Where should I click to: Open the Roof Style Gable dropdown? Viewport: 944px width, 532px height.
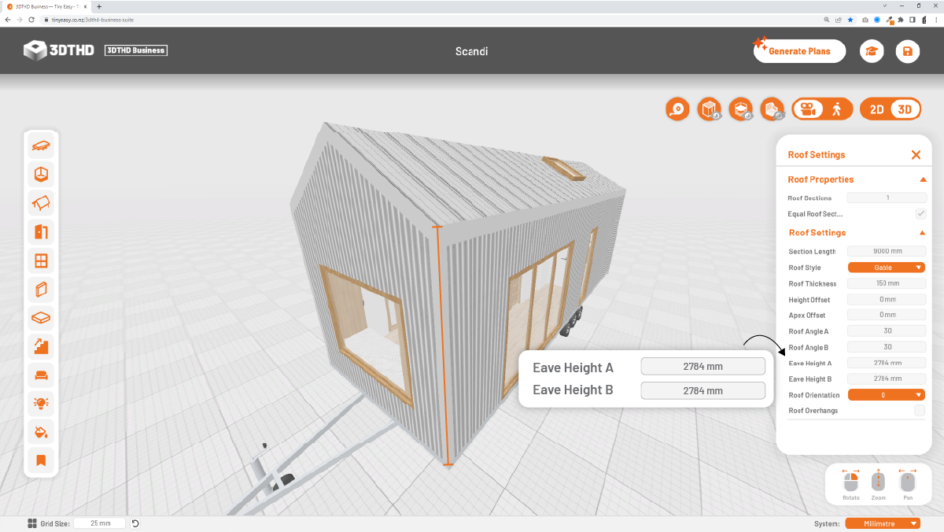tap(887, 268)
